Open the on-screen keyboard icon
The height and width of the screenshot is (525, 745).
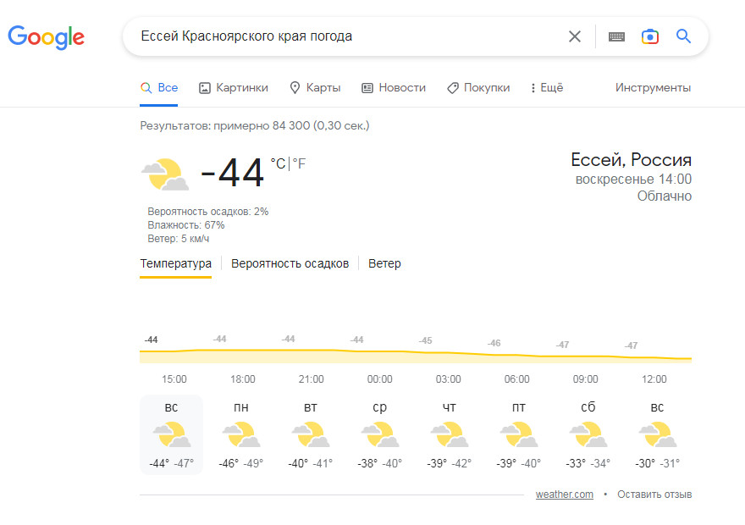tap(616, 36)
